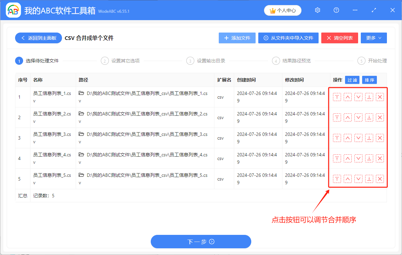Click the 清空列表 button to clear the list

[339, 38]
